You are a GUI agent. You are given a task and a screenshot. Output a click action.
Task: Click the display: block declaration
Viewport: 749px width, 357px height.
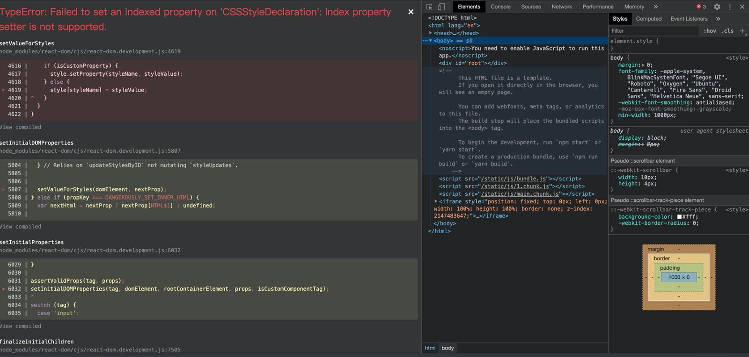pos(642,138)
